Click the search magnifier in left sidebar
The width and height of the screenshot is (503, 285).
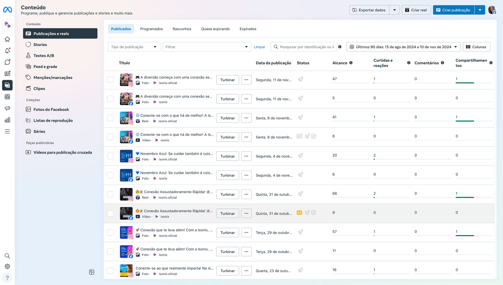click(7, 256)
